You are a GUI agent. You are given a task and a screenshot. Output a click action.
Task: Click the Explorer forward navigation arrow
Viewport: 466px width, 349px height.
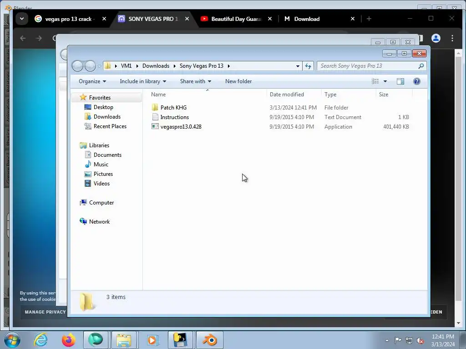coord(90,66)
